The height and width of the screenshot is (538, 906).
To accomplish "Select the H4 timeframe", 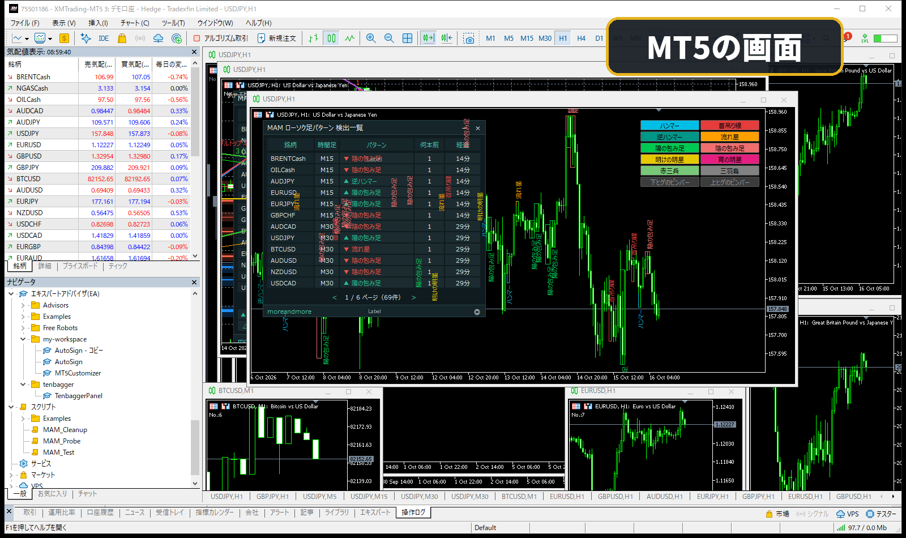I will (581, 39).
